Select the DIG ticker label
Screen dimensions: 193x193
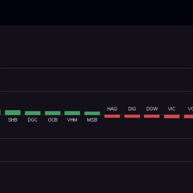click(132, 109)
